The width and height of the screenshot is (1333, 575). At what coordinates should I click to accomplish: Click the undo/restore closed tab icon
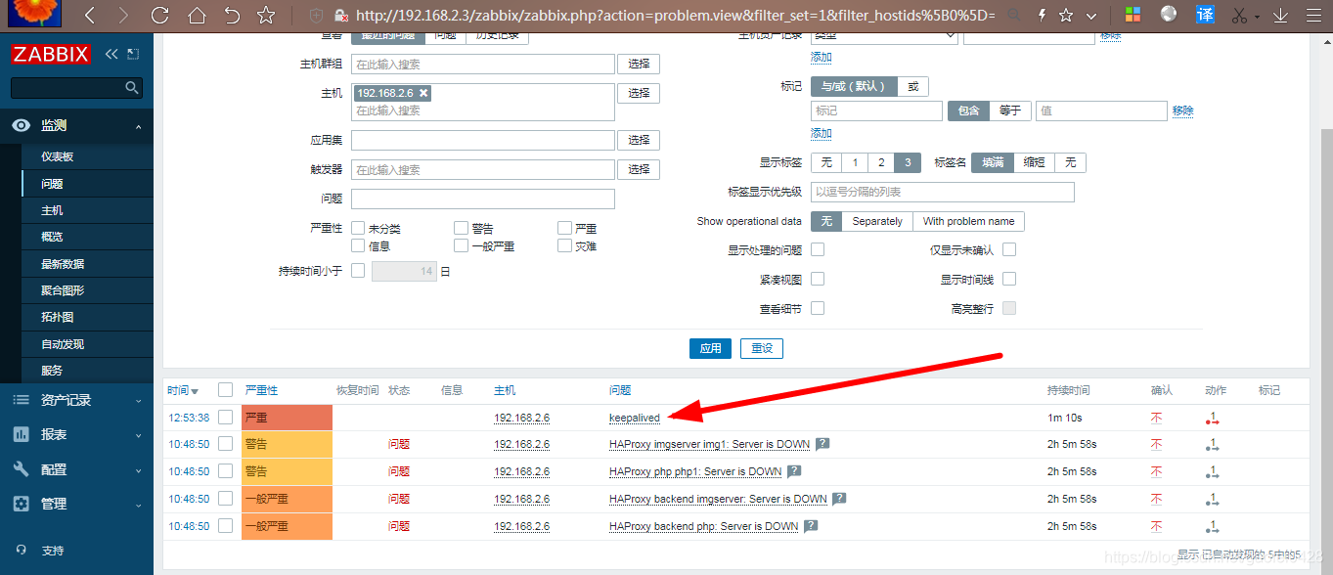point(232,16)
